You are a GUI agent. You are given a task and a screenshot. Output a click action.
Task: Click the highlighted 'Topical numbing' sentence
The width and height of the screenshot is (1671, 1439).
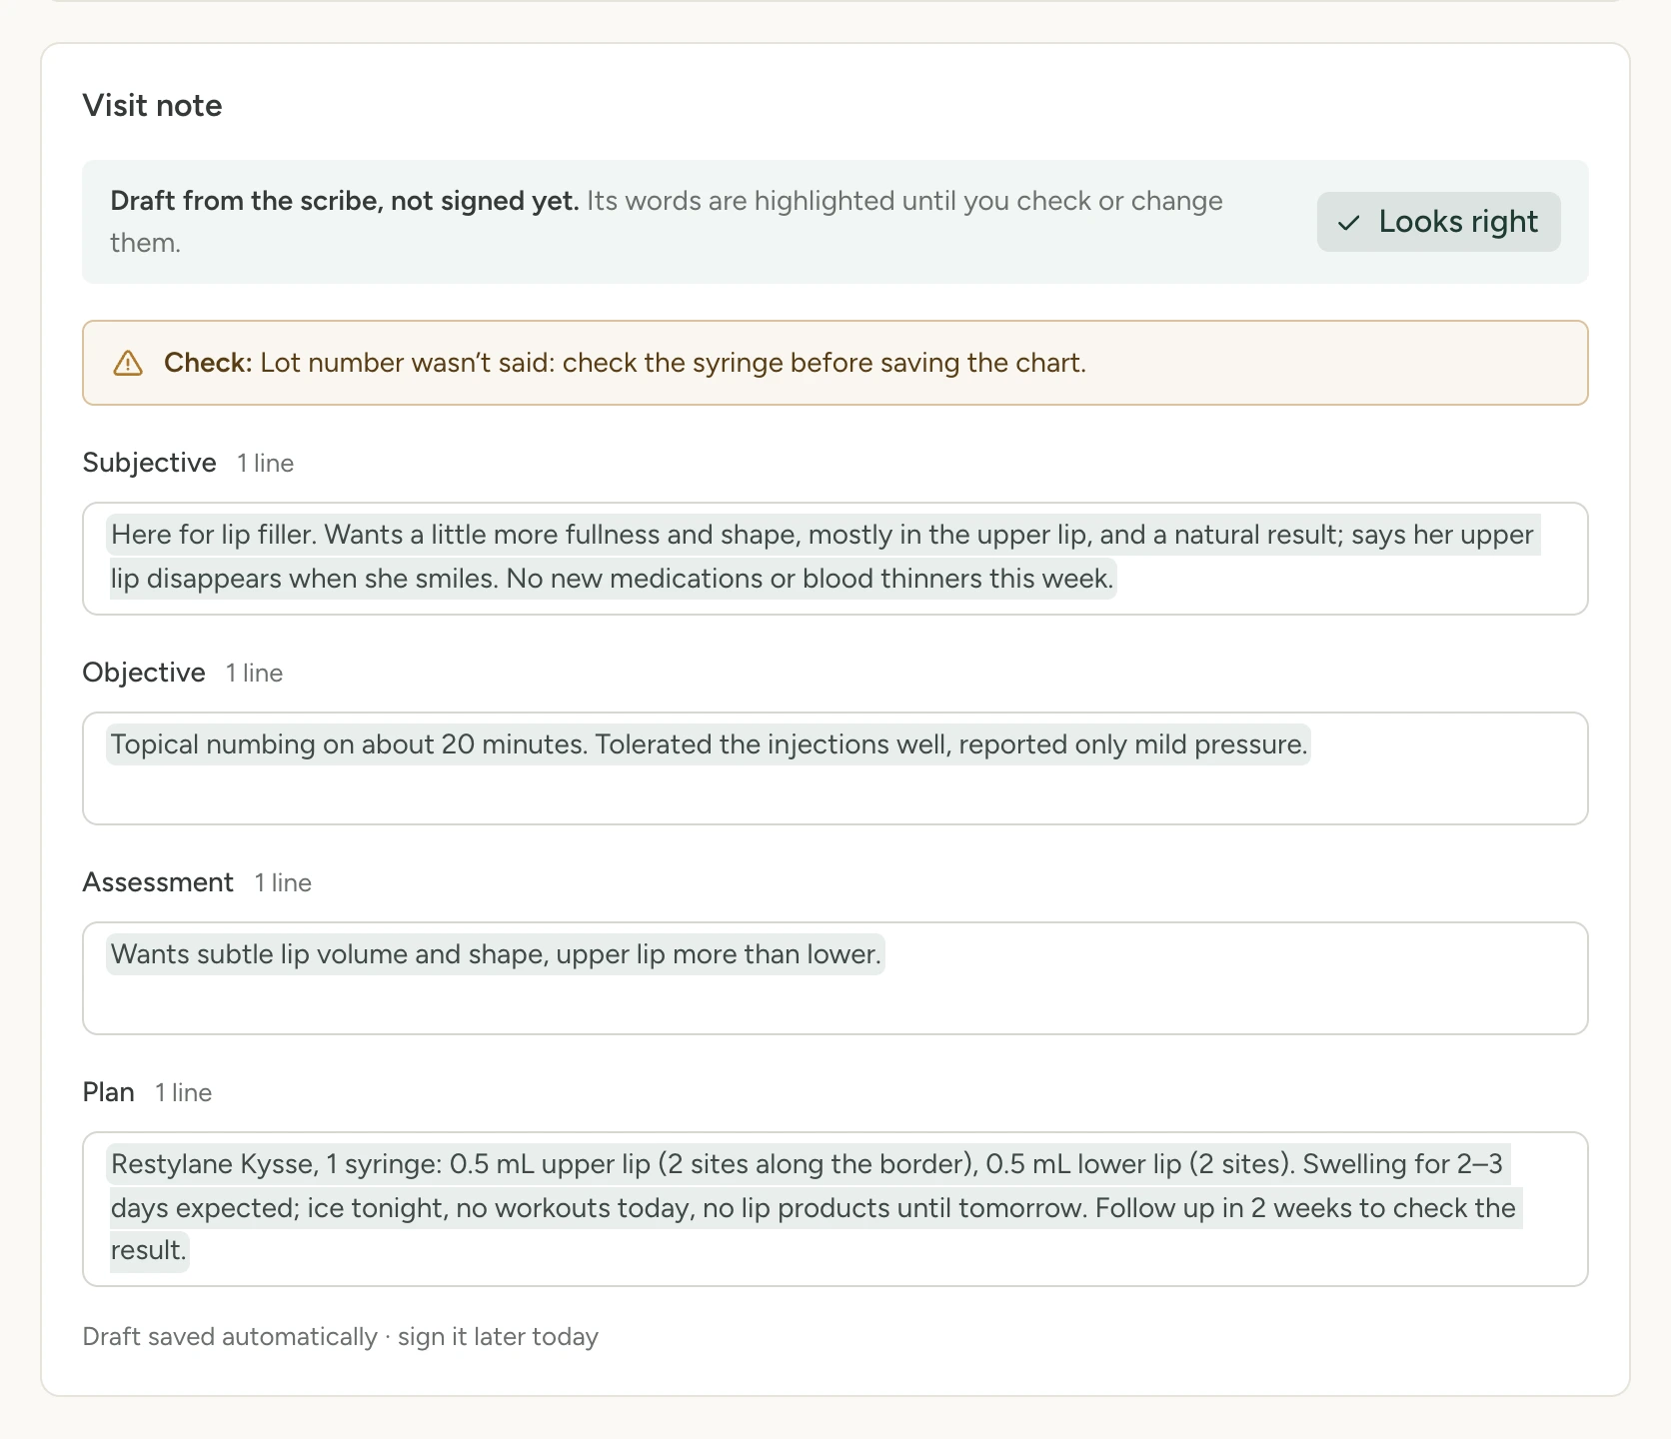pos(350,744)
